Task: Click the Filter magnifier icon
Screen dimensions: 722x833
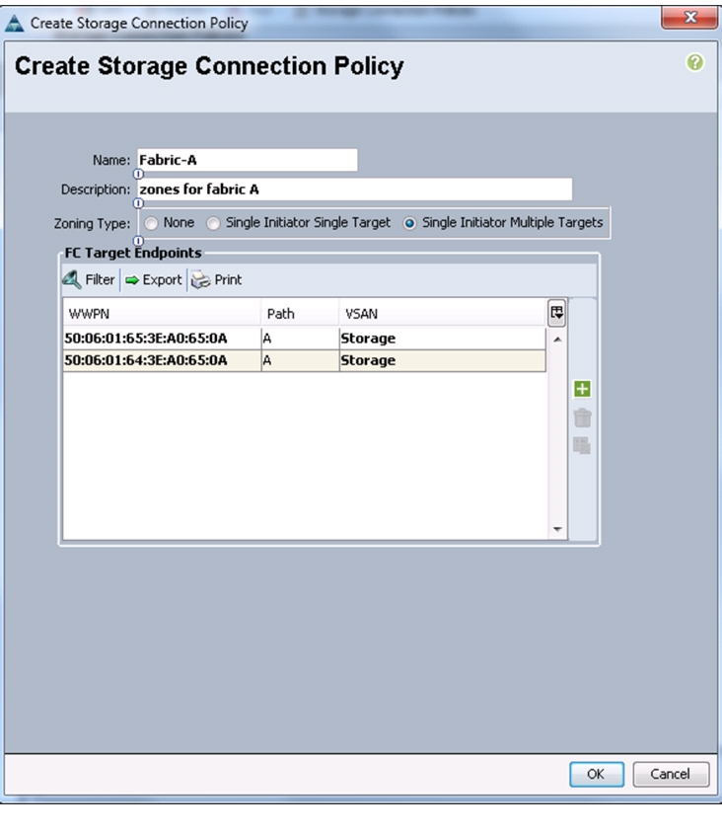Action: [72, 279]
